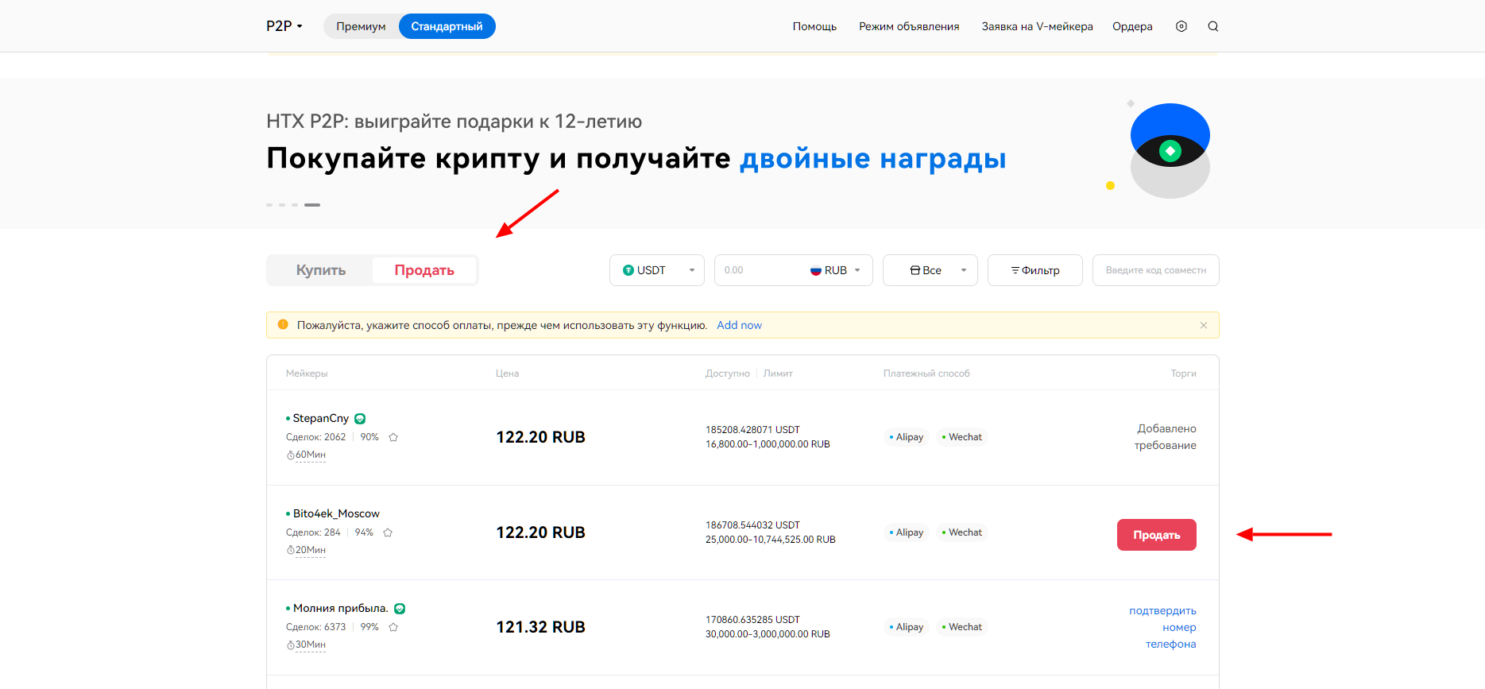This screenshot has width=1485, height=689.
Task: Click the 60Мин timer for StepanCny
Action: [307, 455]
